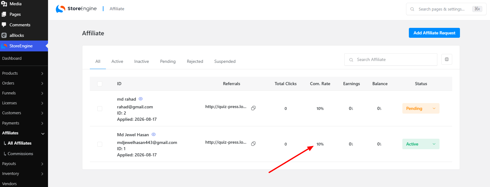
Task: Open All Affiliates submenu link
Action: click(x=20, y=143)
